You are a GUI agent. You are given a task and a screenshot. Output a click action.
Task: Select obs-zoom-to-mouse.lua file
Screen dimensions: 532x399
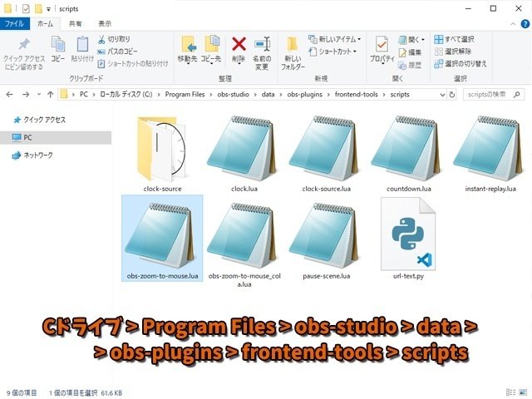[x=162, y=239]
